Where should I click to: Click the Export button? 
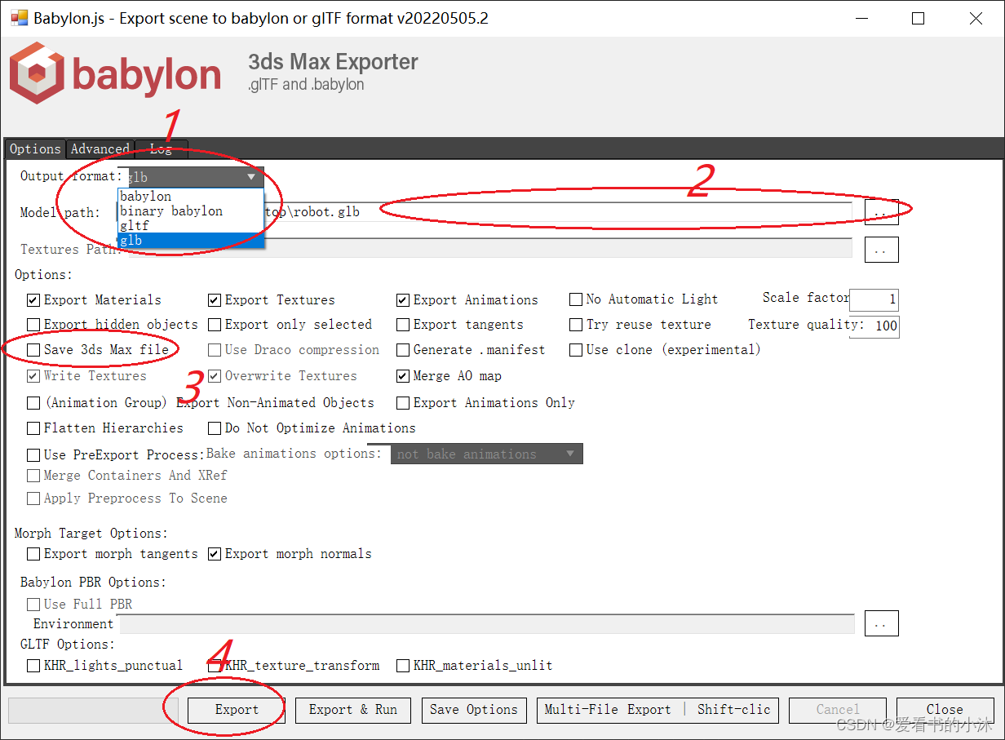click(x=237, y=710)
